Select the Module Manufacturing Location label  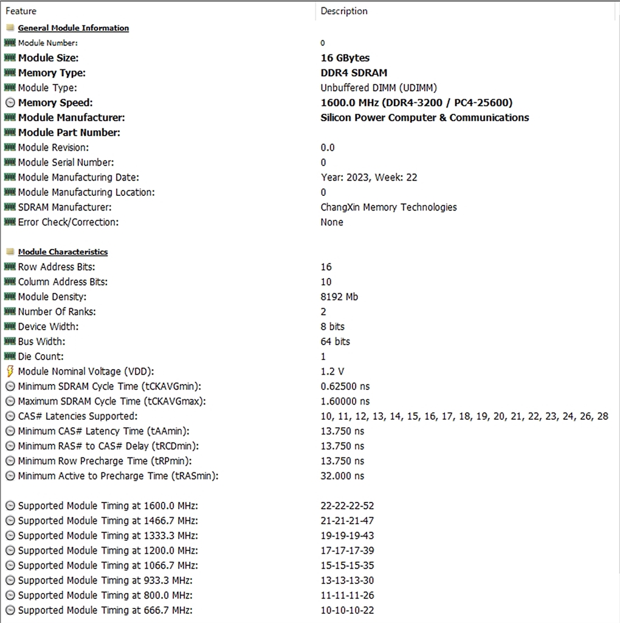[86, 192]
